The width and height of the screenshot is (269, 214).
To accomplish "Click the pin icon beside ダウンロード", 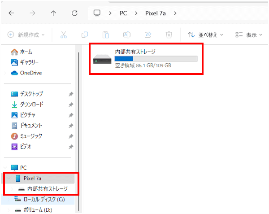I will (71, 105).
